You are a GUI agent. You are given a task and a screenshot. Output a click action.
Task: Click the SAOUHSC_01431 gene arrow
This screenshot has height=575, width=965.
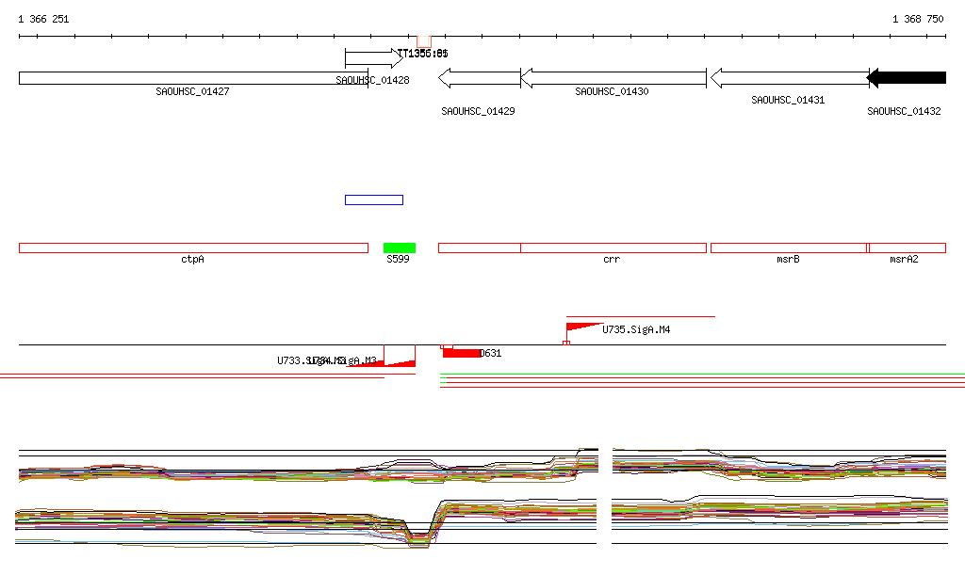pyautogui.click(x=790, y=78)
